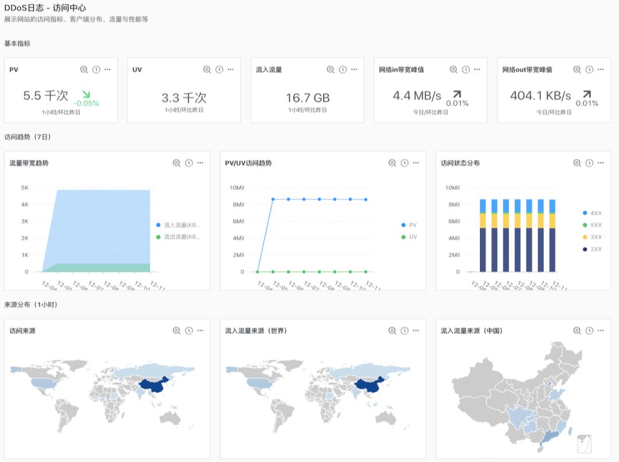Click the magnifier icon on the UV card

207,69
